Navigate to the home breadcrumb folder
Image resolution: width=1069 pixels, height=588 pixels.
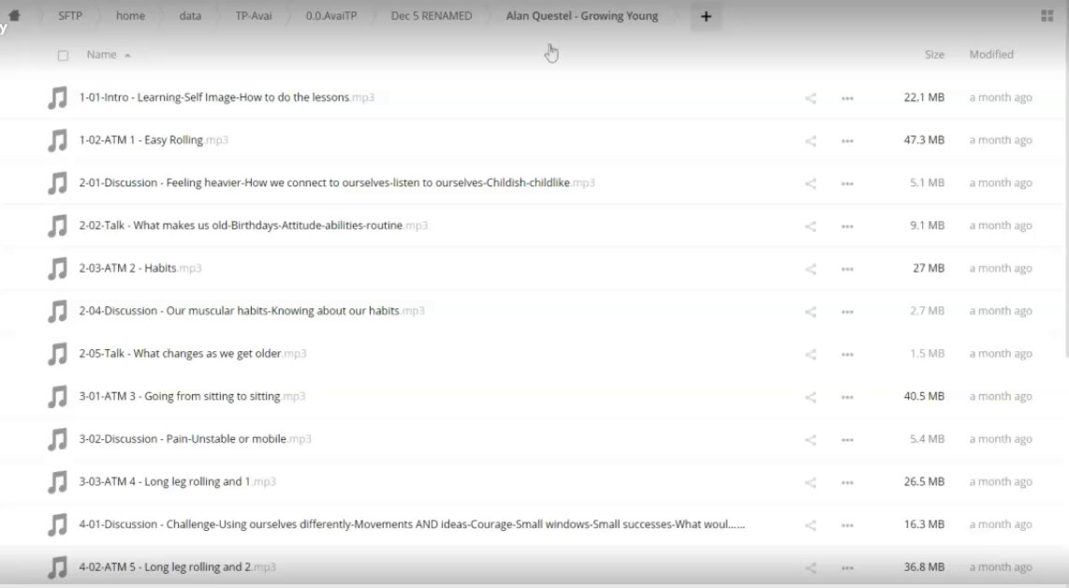tap(130, 16)
